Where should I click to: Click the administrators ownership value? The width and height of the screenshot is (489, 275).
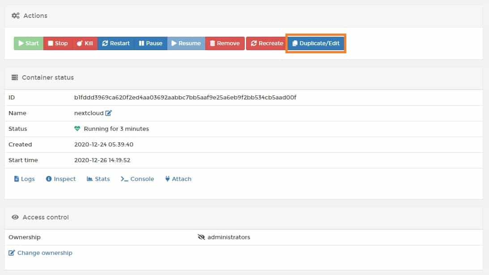229,237
